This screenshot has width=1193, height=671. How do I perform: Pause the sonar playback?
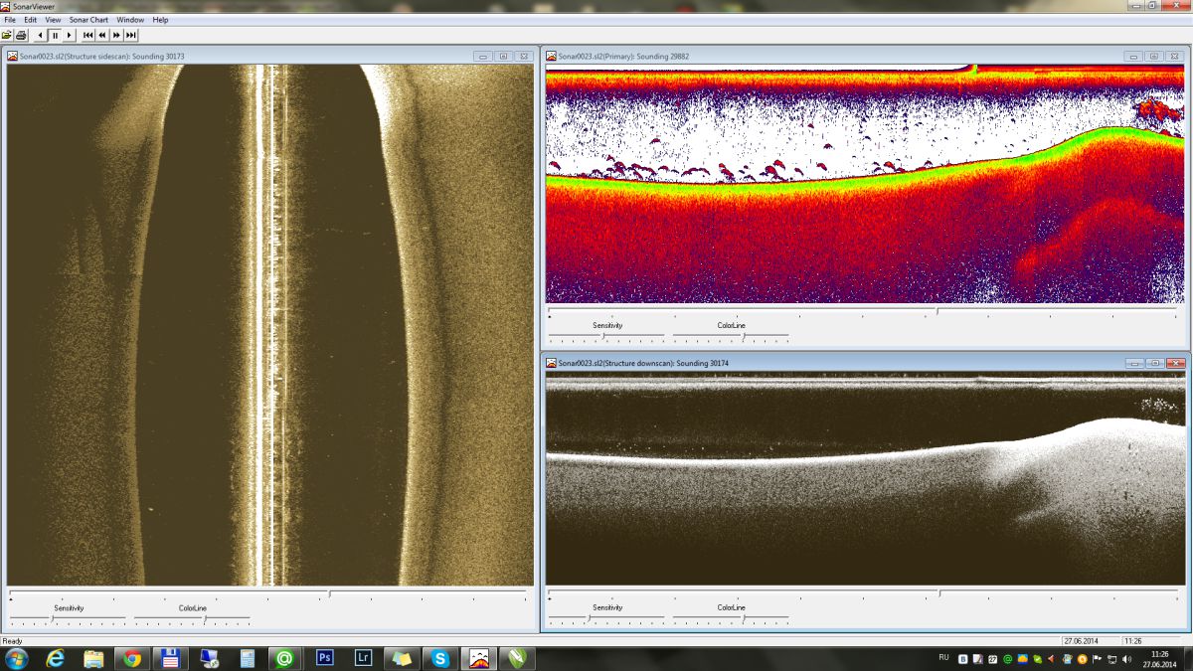[55, 35]
